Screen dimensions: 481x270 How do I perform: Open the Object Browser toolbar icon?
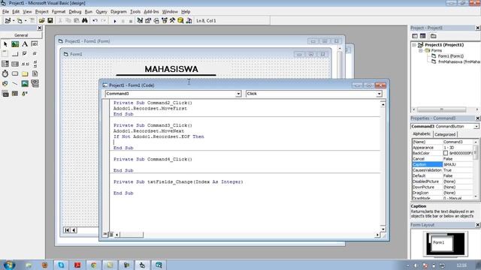165,20
